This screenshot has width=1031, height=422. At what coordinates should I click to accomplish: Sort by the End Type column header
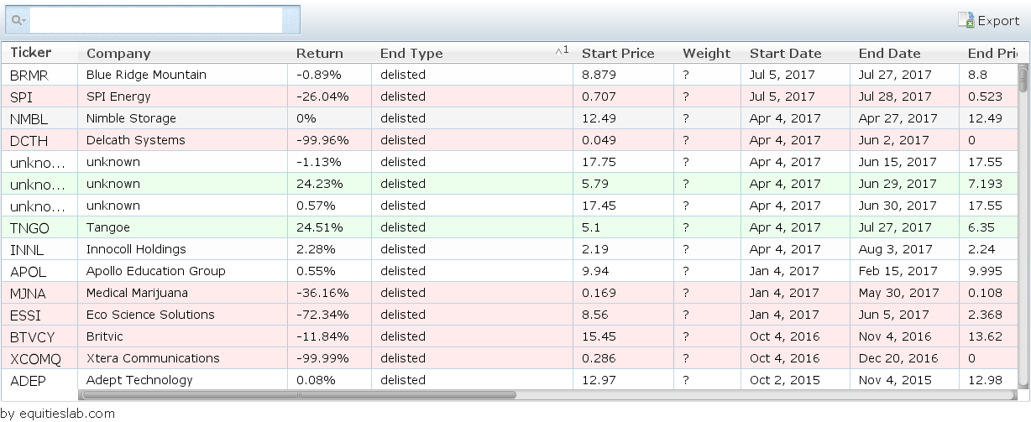point(472,53)
